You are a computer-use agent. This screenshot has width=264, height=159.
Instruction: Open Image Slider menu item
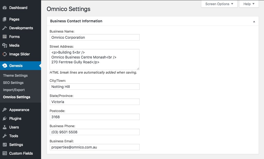21,54
